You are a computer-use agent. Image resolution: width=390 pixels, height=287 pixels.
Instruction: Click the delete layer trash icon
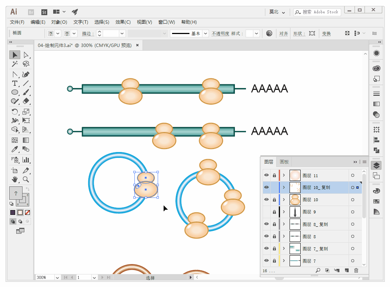pos(356,270)
